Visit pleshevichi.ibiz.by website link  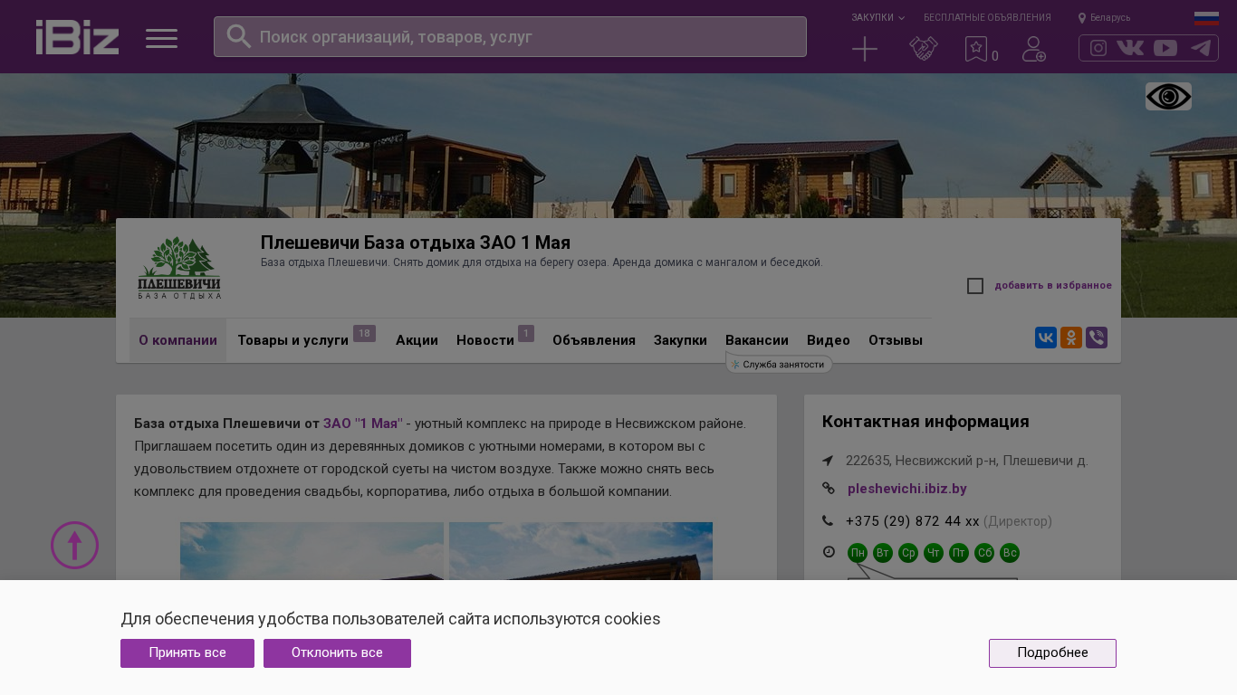907,489
